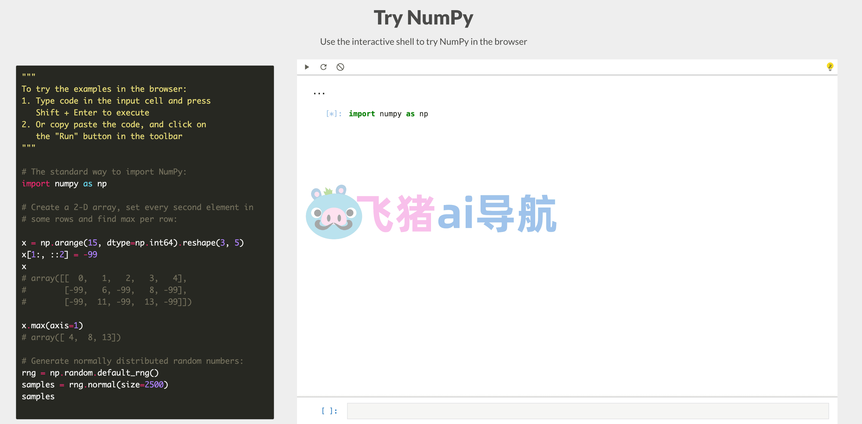Click the code line "x[1:, ::2] = -99"
The image size is (862, 424).
[59, 255]
